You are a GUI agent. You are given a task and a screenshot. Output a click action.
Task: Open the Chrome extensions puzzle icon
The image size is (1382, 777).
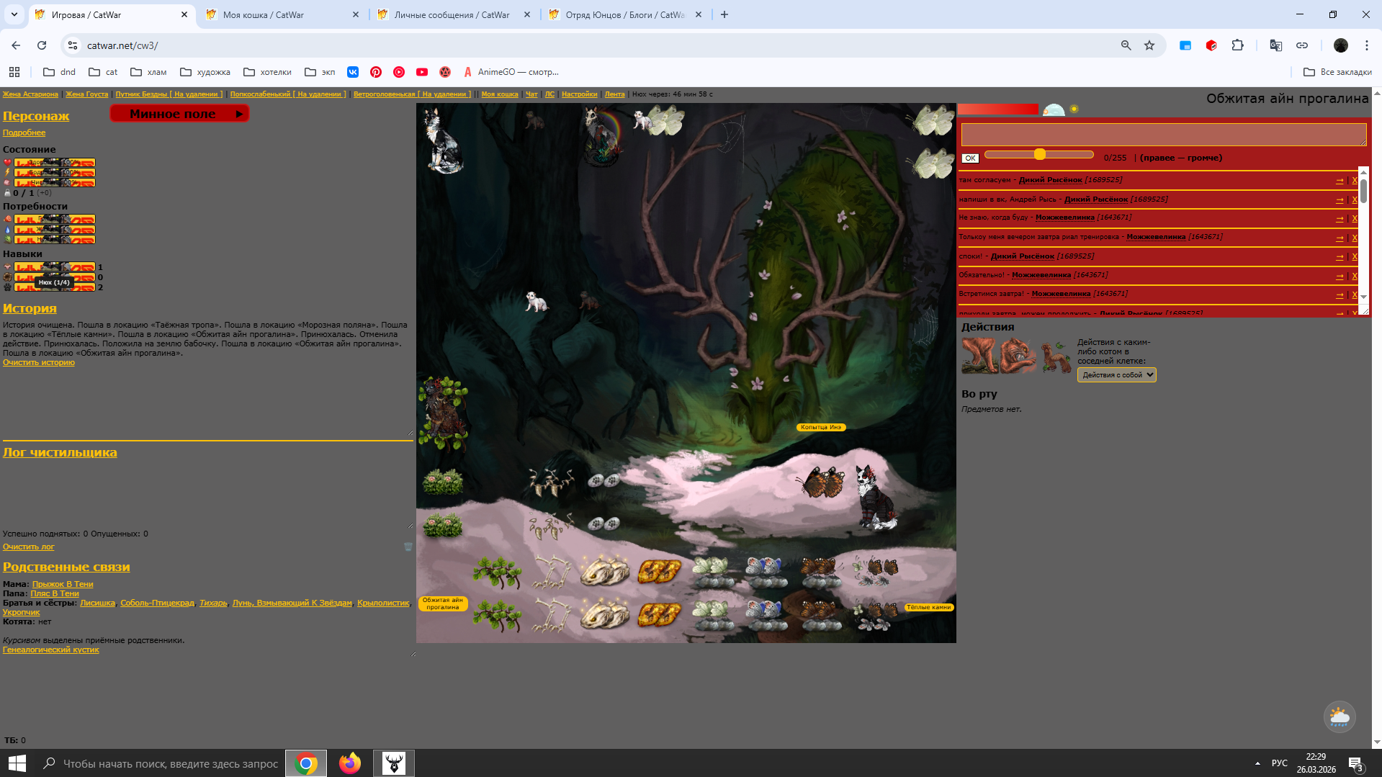pos(1237,45)
